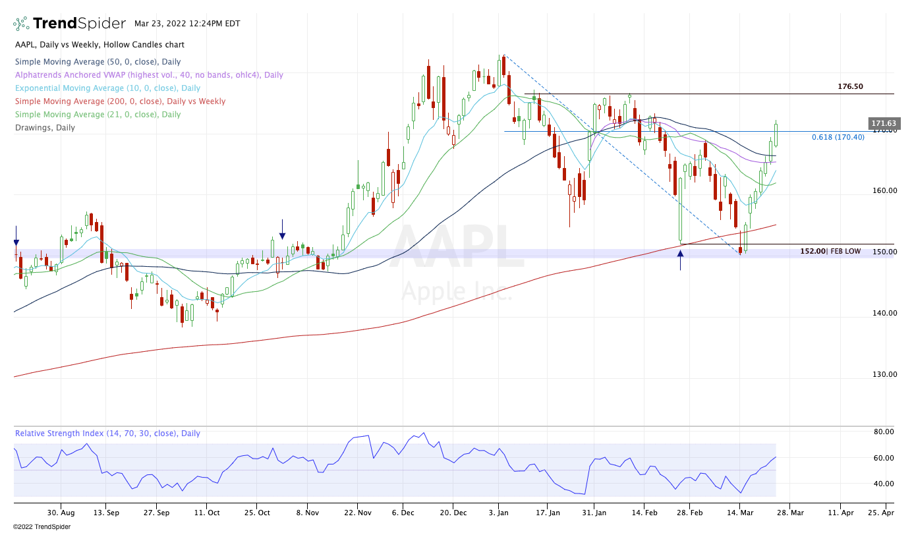Select the 25. Apr date label
Viewport: 914px width, 533px height.
click(x=882, y=512)
